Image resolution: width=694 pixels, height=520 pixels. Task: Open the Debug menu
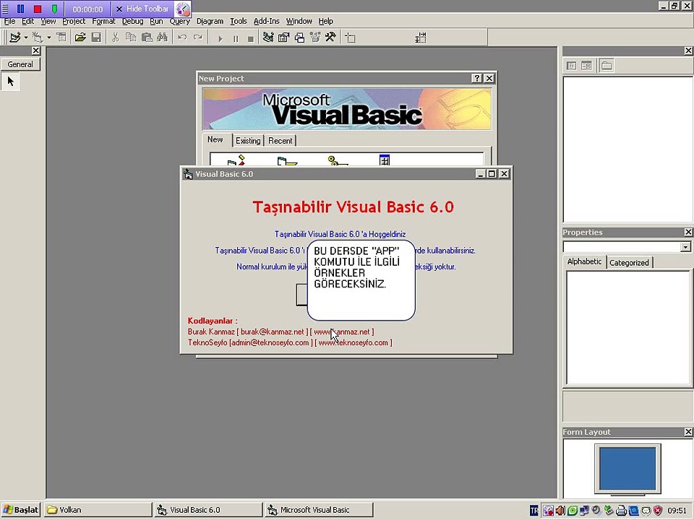[x=132, y=21]
